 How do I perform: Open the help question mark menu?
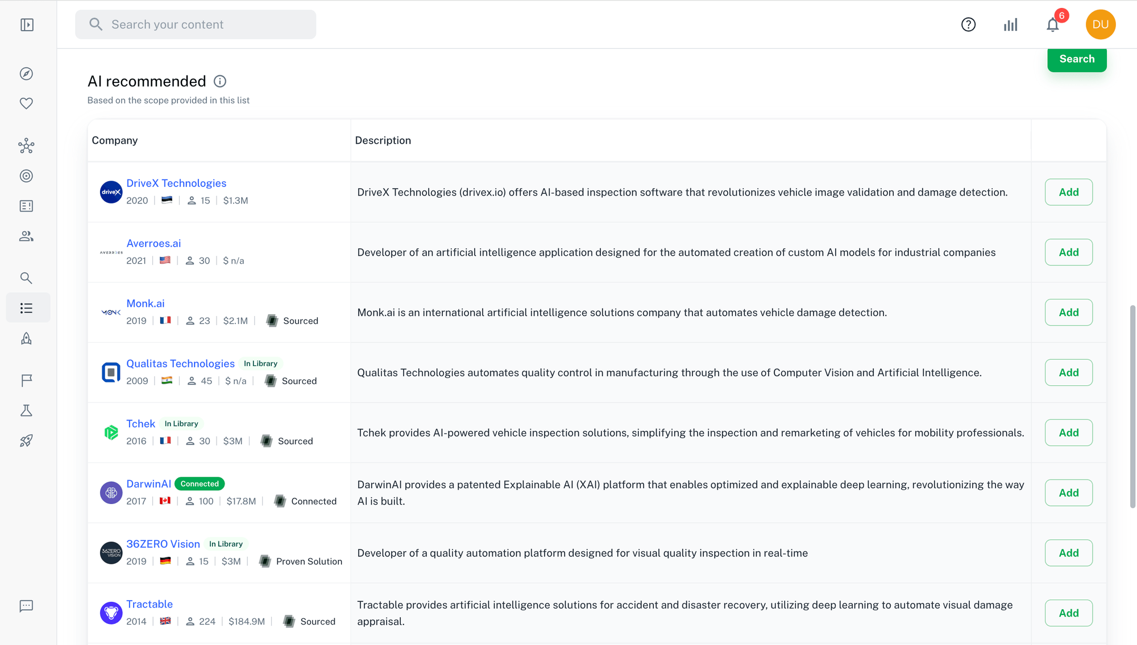pos(968,24)
